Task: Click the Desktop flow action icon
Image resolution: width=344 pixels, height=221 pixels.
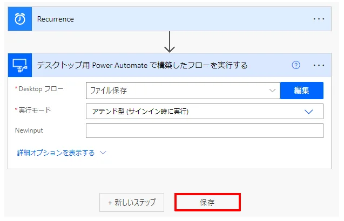Action: point(20,65)
